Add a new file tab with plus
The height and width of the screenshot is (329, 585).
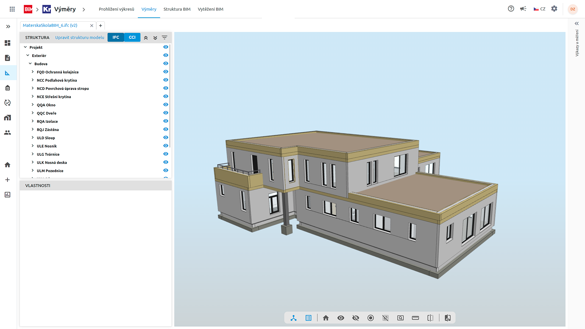coord(101,26)
